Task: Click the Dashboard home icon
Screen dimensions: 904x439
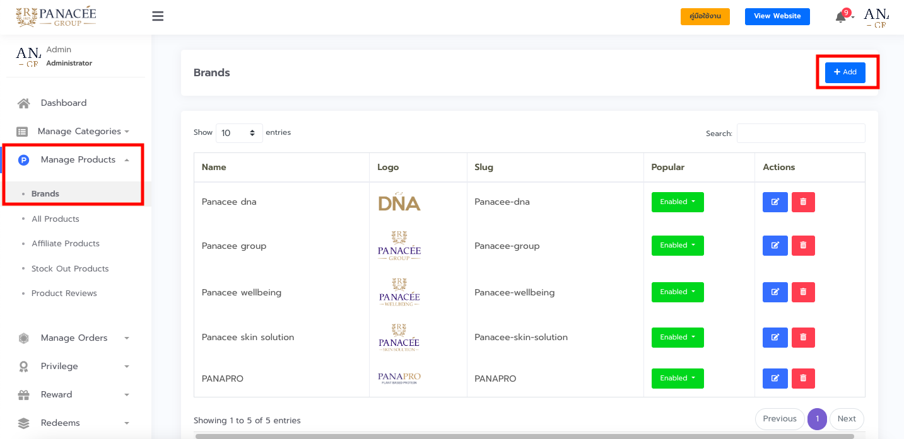Action: 23,103
